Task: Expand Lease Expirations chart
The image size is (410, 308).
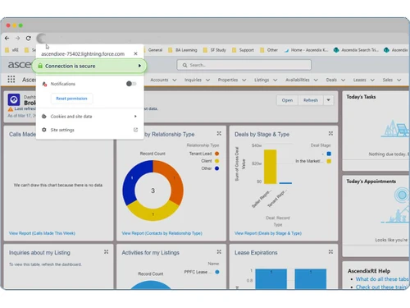Action: [x=330, y=251]
